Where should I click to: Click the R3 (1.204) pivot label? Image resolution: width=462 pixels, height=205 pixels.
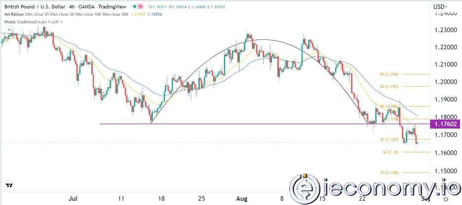(x=389, y=74)
